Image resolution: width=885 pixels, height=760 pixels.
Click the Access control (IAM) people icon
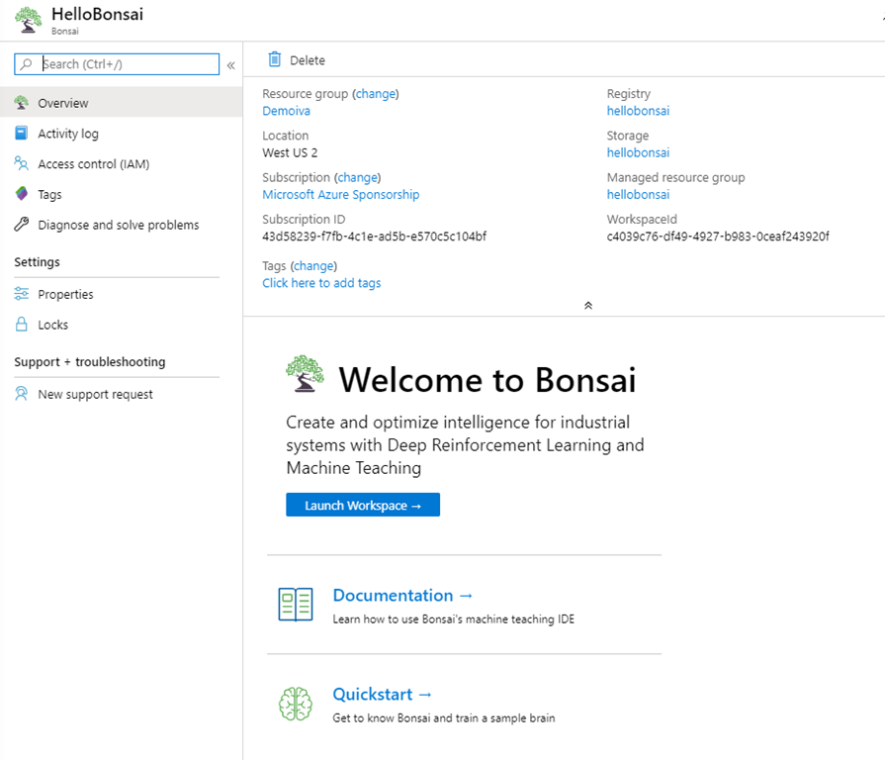click(22, 164)
